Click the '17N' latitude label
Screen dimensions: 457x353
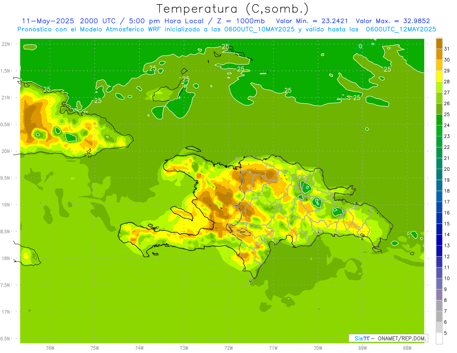[x=5, y=312]
